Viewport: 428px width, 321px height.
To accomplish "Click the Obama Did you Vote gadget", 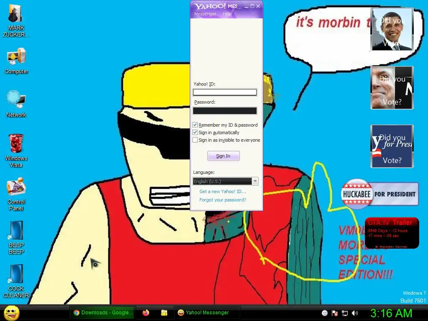I will (392, 29).
